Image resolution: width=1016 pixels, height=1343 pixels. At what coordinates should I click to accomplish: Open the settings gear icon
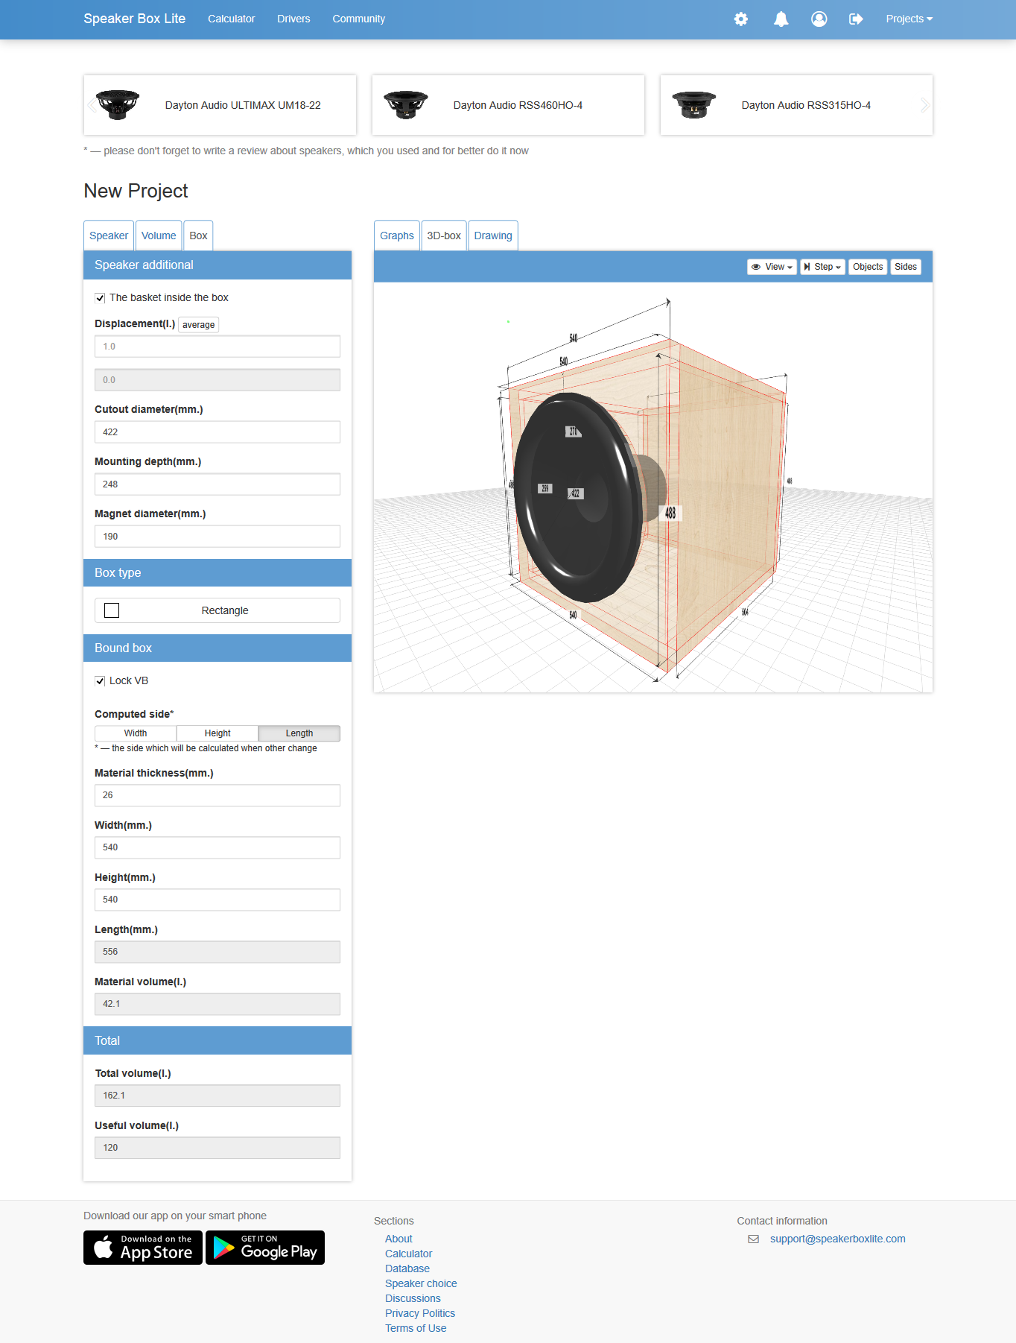[x=740, y=19]
